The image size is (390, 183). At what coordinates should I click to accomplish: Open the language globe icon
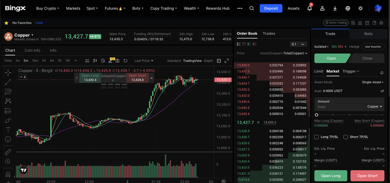click(x=348, y=9)
